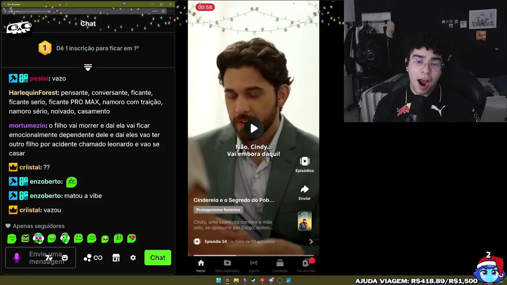507x285 pixels.
Task: Open Steam from taskbar
Action: (253, 281)
